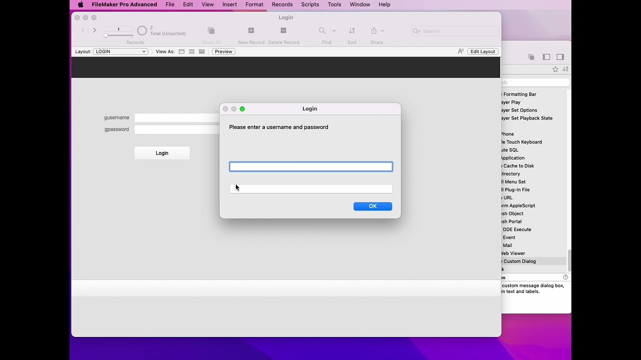Viewport: 641px width, 360px height.
Task: Select the Custom Dialog script step
Action: [x=534, y=261]
